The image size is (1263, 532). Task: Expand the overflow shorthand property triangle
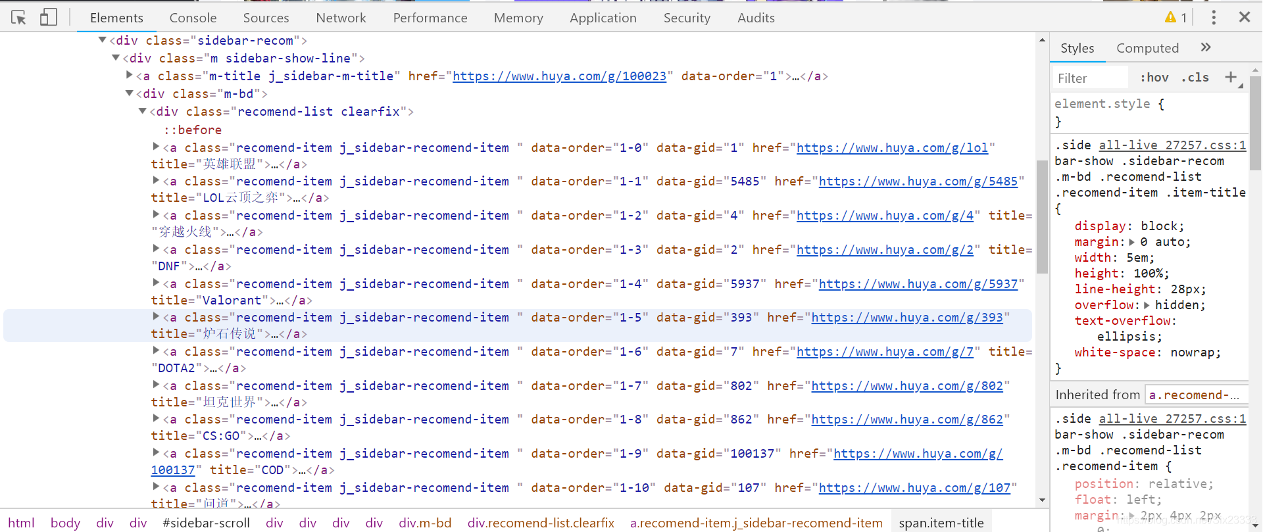click(1147, 305)
